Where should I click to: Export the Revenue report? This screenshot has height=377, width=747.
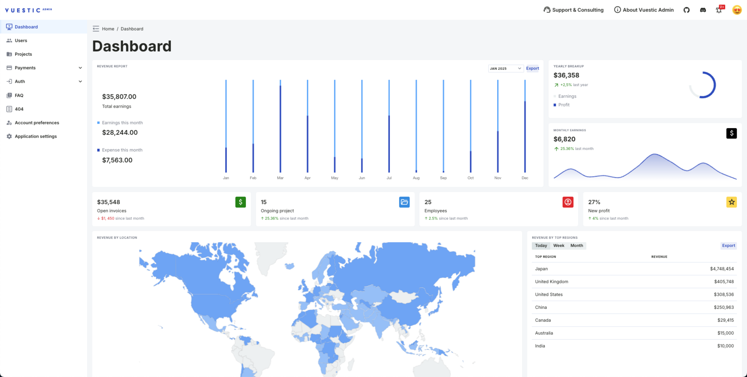pos(532,69)
